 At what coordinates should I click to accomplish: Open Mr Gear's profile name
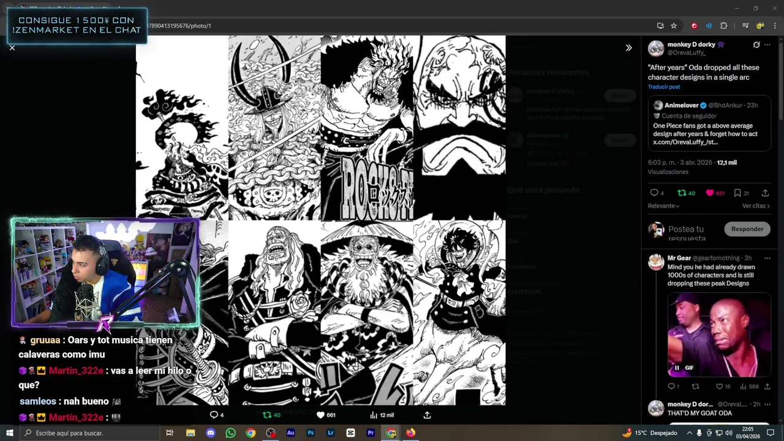(679, 258)
